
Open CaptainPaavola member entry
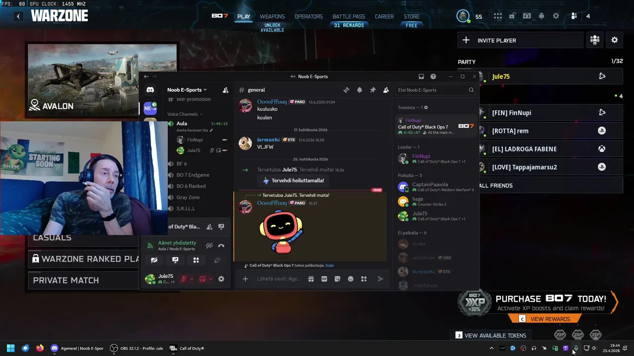click(436, 187)
